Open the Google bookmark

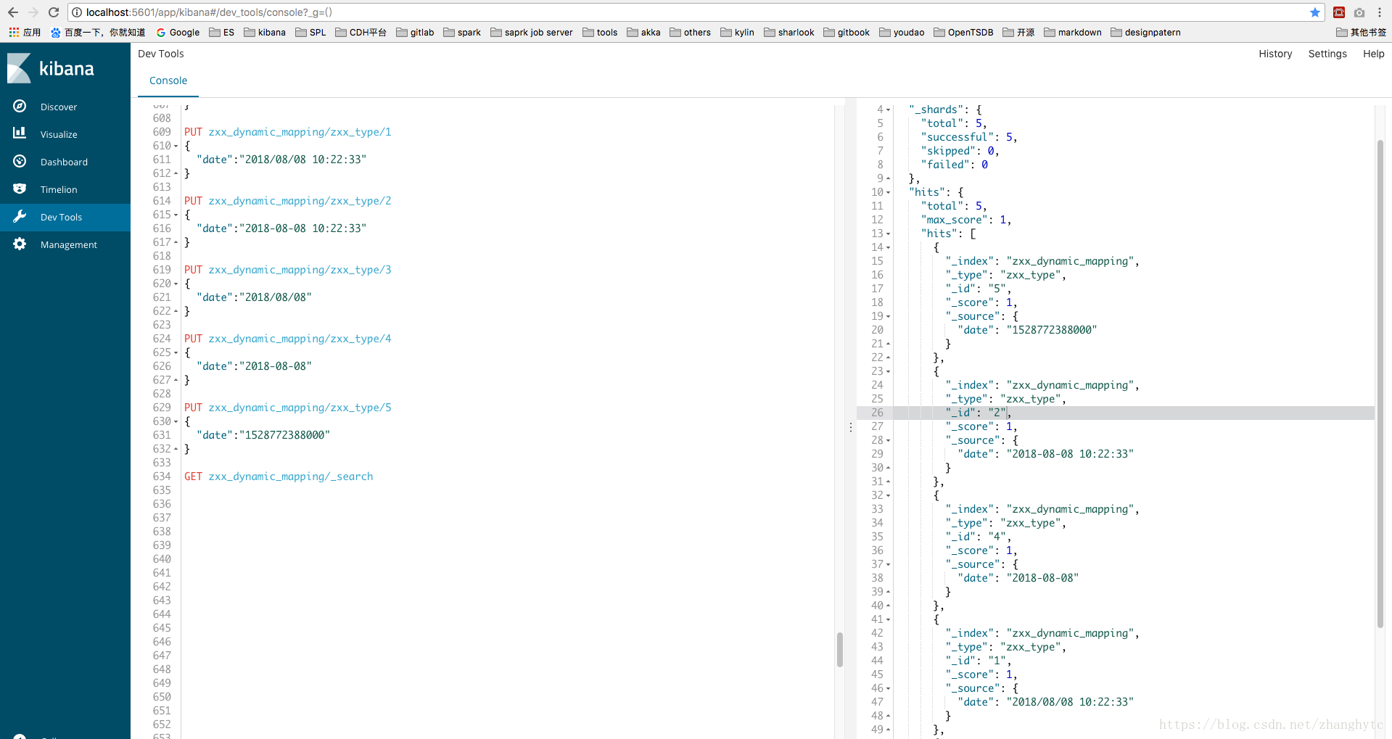[178, 32]
